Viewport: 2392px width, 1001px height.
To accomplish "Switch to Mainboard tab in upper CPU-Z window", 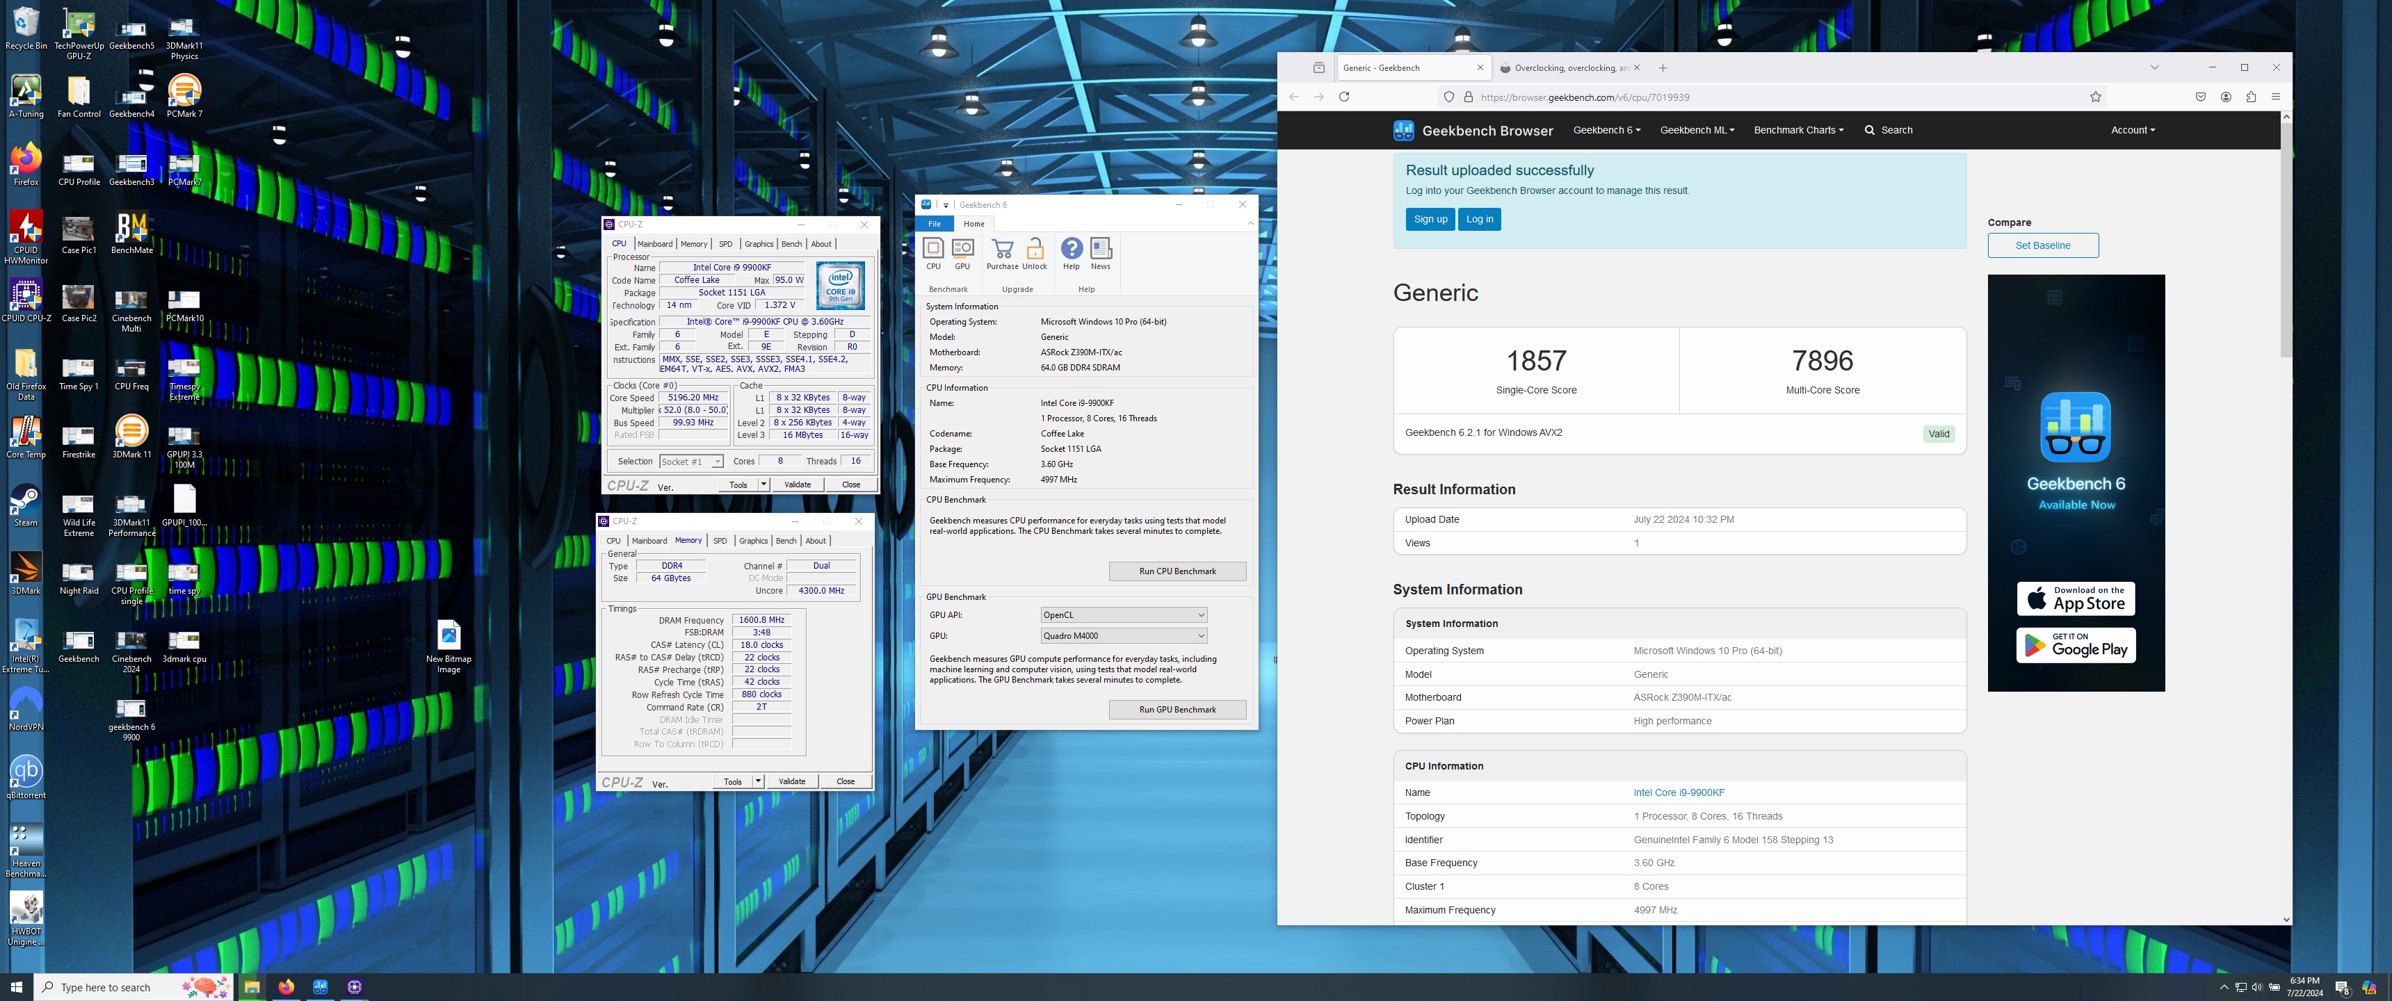I will point(654,244).
